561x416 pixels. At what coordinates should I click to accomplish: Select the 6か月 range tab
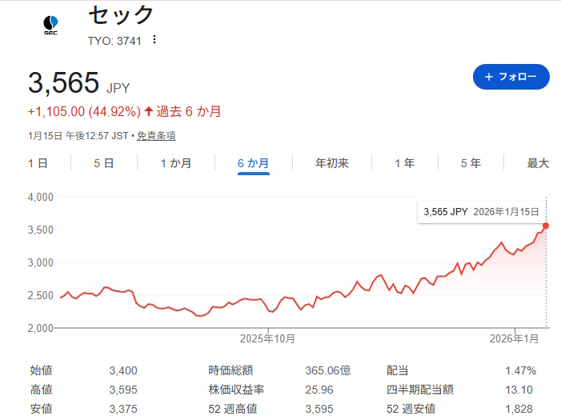[x=253, y=163]
